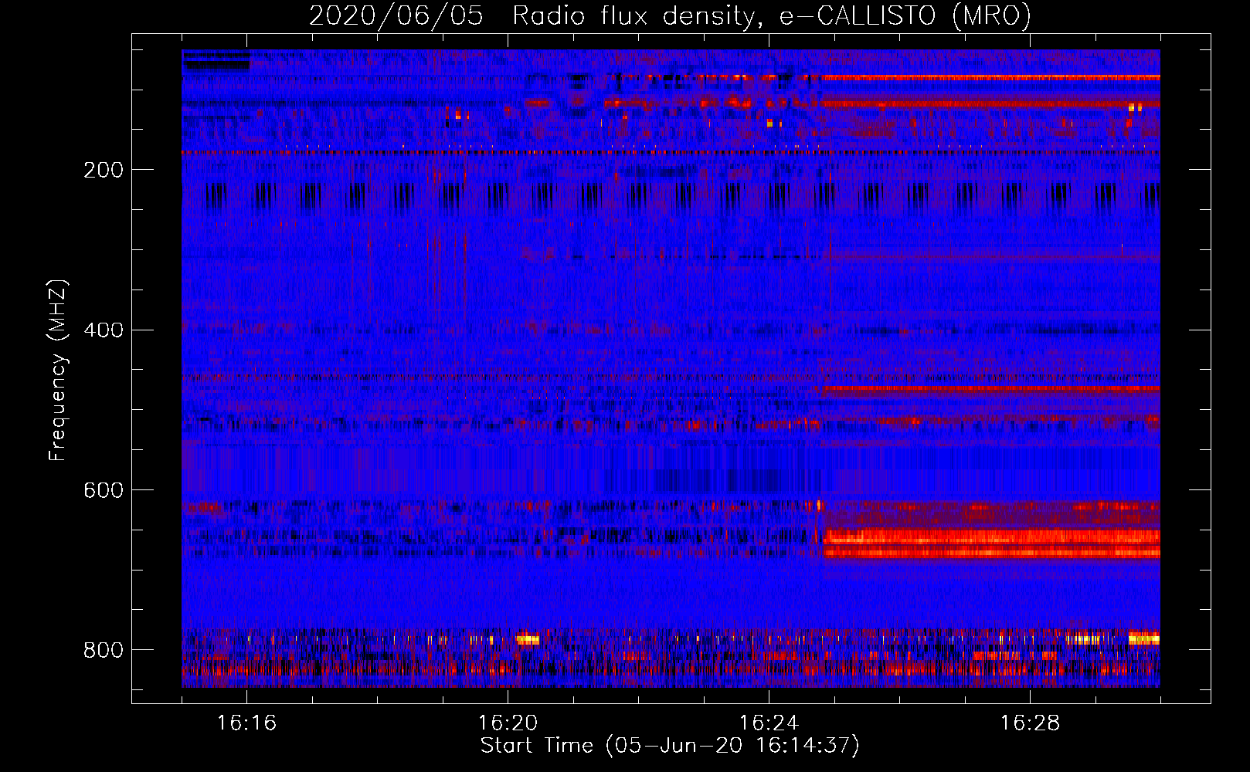Click the 800 frequency tick label

coord(104,650)
